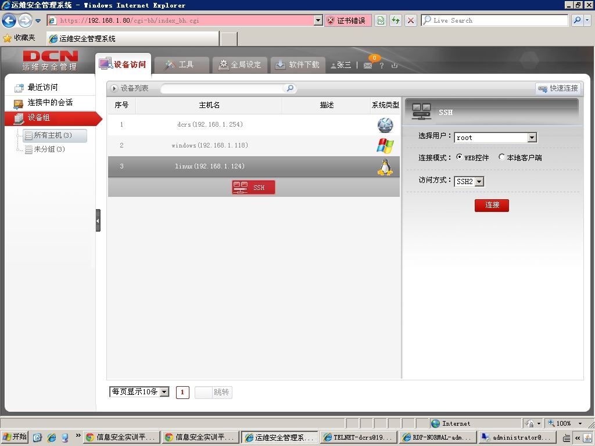Click the IE Back navigation arrow

(9, 20)
